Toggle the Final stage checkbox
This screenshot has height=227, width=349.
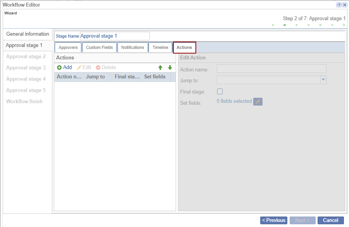click(x=220, y=92)
